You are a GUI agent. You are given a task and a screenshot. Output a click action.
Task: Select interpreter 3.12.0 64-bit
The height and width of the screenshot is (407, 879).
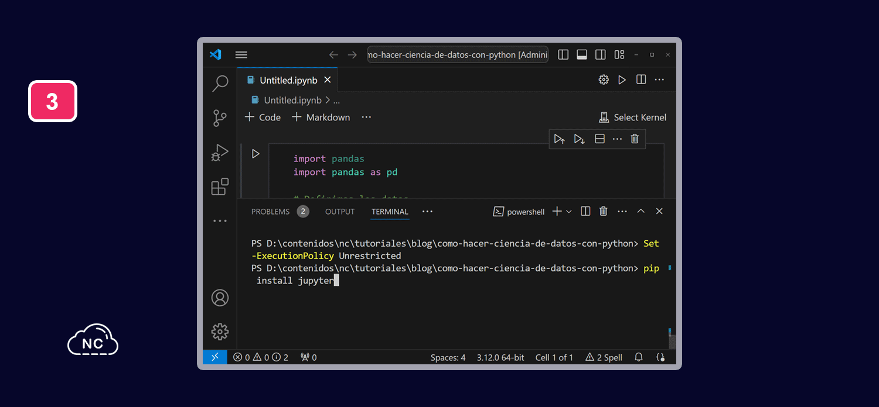[500, 357]
